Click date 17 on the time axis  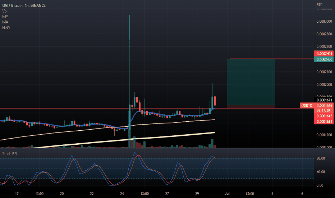pyautogui.click(x=17, y=194)
